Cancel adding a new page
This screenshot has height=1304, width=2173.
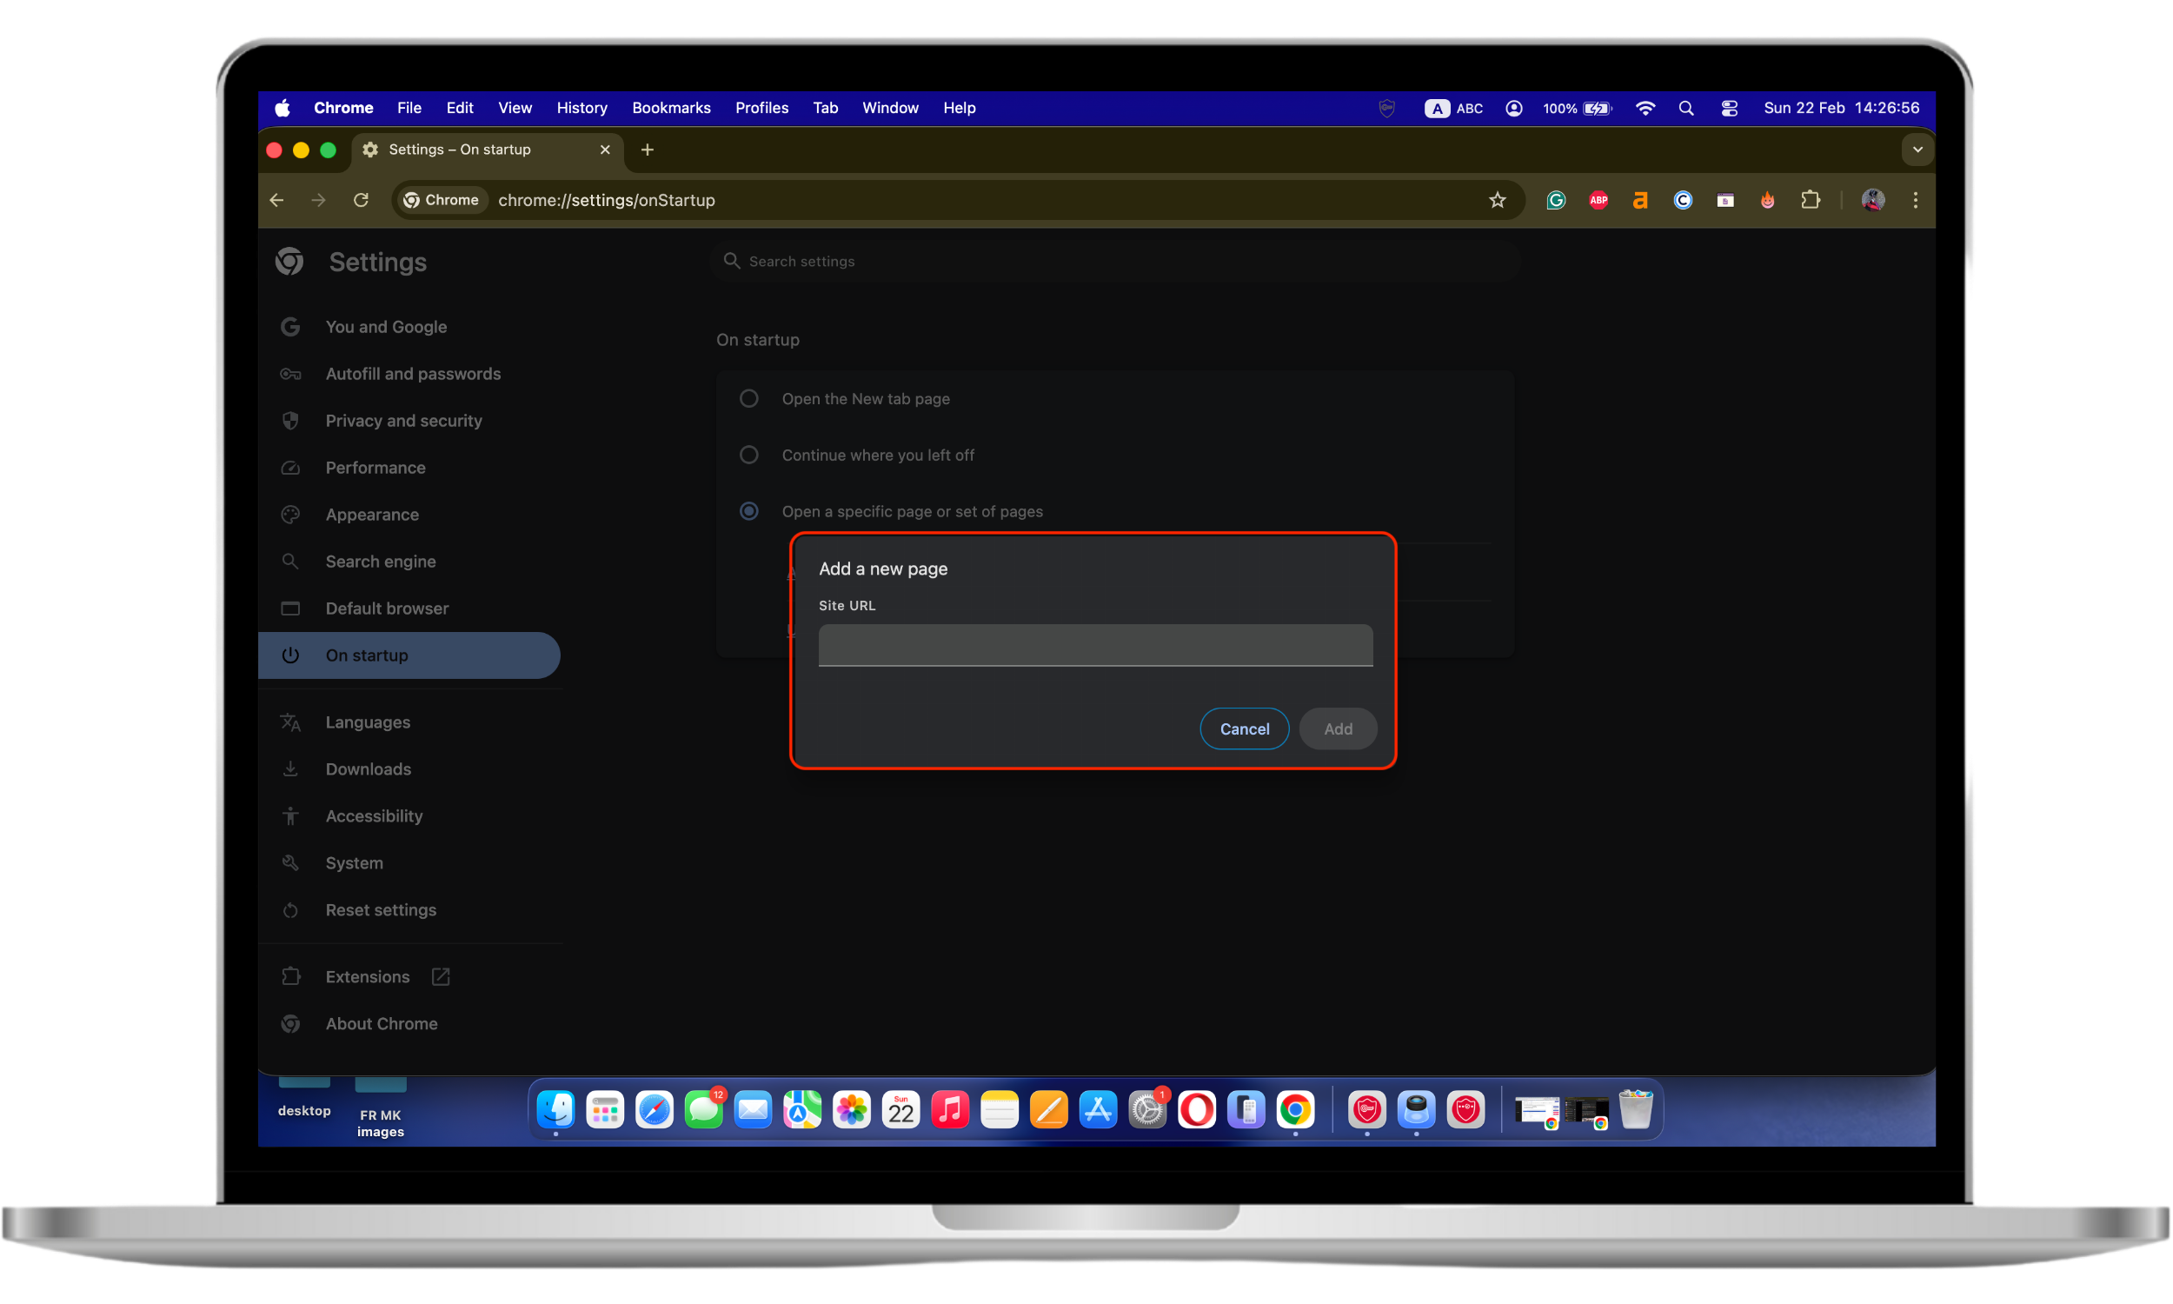pyautogui.click(x=1244, y=729)
